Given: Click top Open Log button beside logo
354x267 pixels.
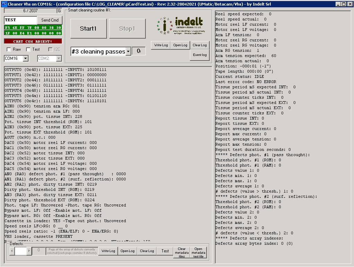Looking at the screenshot, I should point(180,45).
